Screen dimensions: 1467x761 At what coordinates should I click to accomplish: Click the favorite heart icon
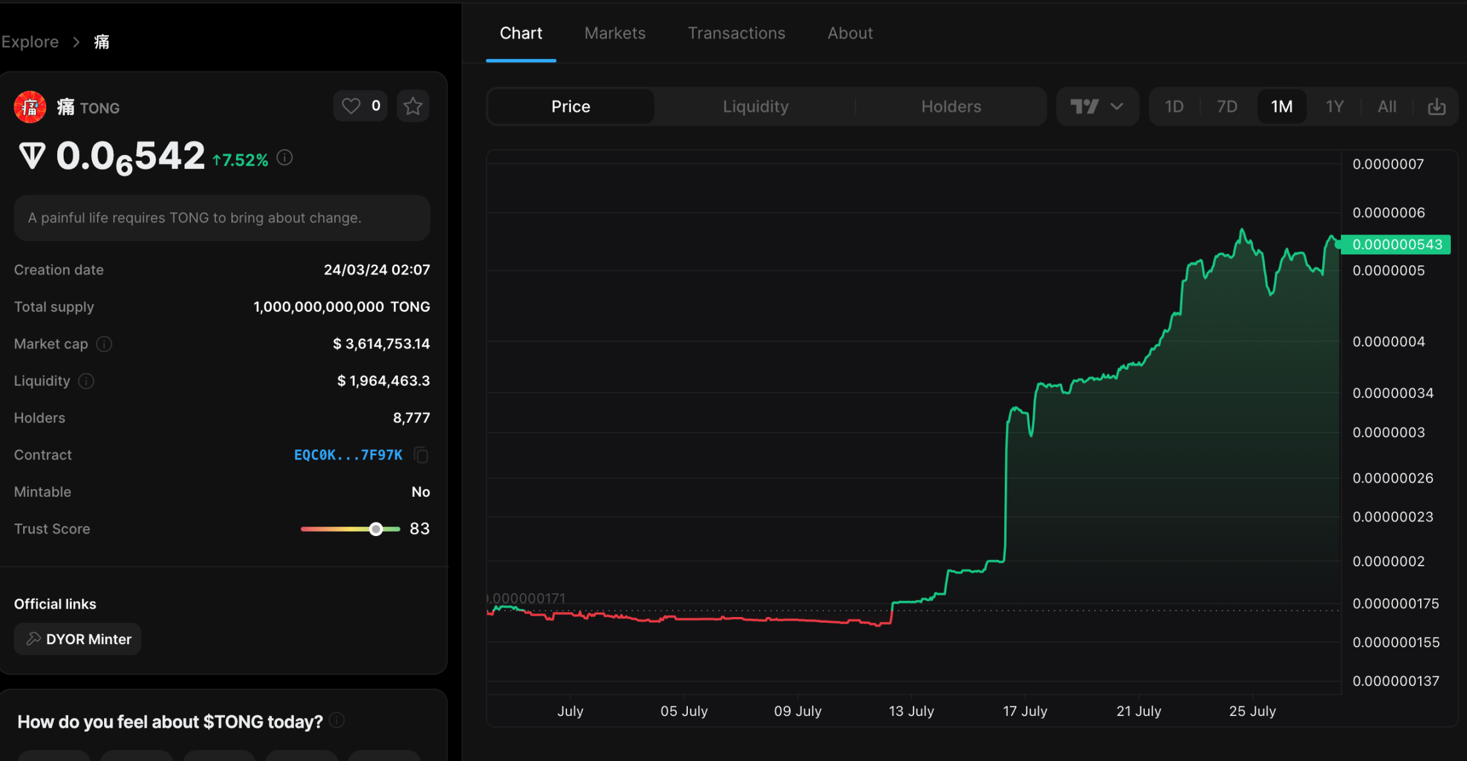pos(351,105)
